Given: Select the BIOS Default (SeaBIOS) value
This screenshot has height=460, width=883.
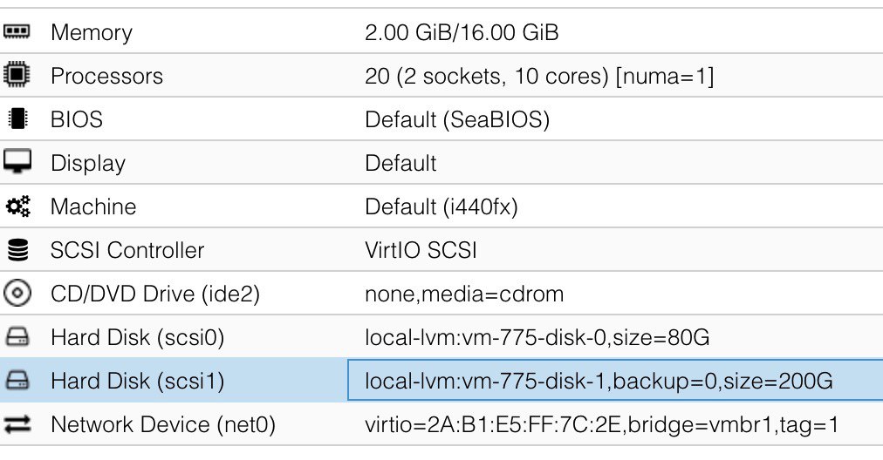Looking at the screenshot, I should click(x=456, y=119).
